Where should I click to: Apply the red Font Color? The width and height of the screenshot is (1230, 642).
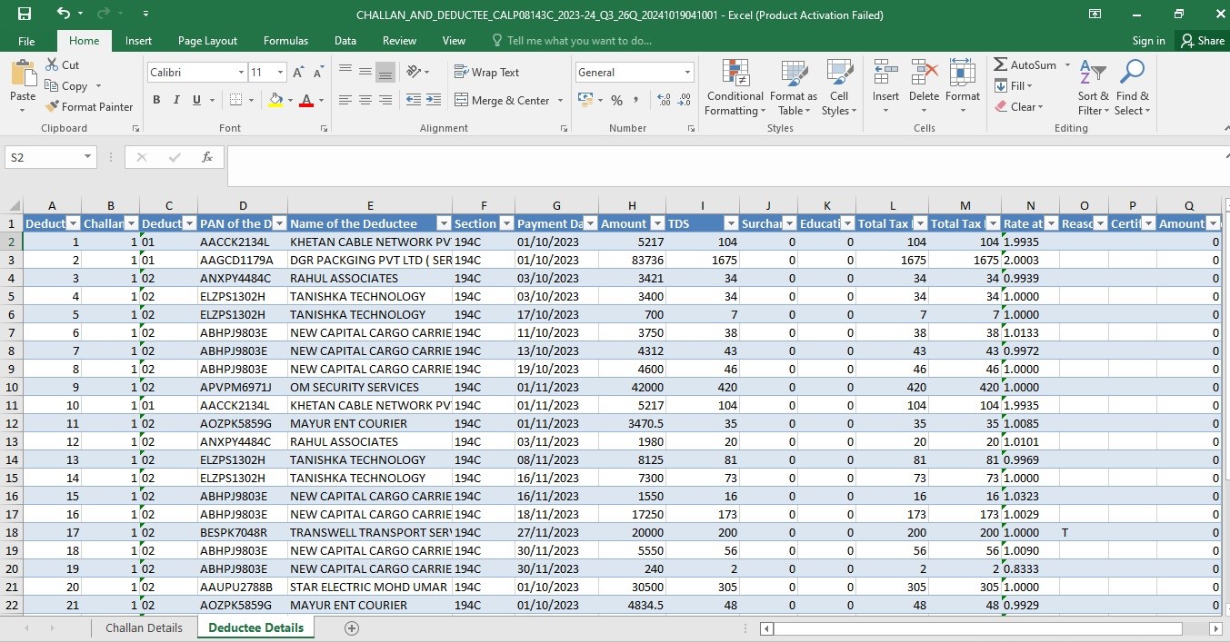coord(306,100)
